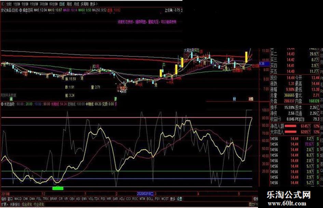The image size is (323, 208).
Task: Apply the SAR indicator
Action: click(x=116, y=199)
